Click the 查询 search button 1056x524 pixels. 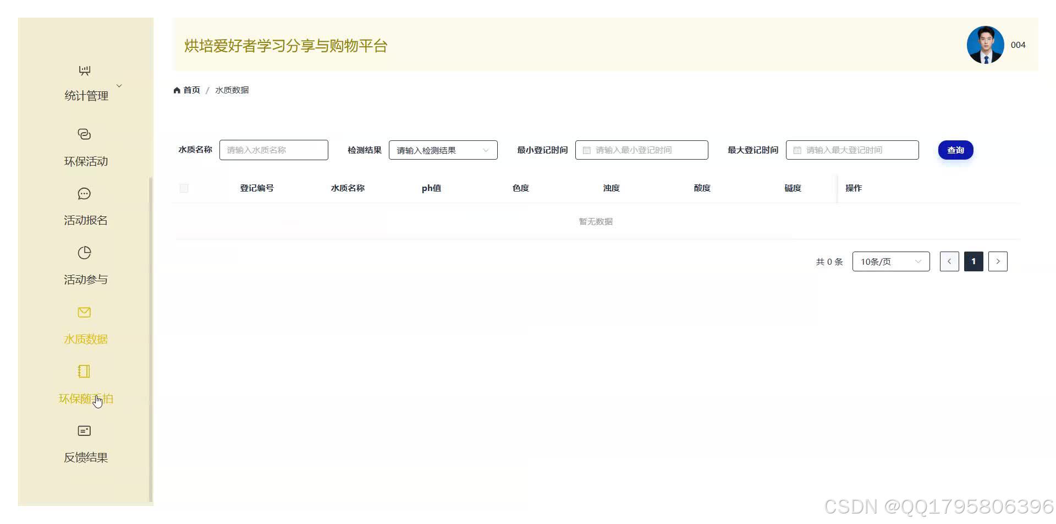955,150
